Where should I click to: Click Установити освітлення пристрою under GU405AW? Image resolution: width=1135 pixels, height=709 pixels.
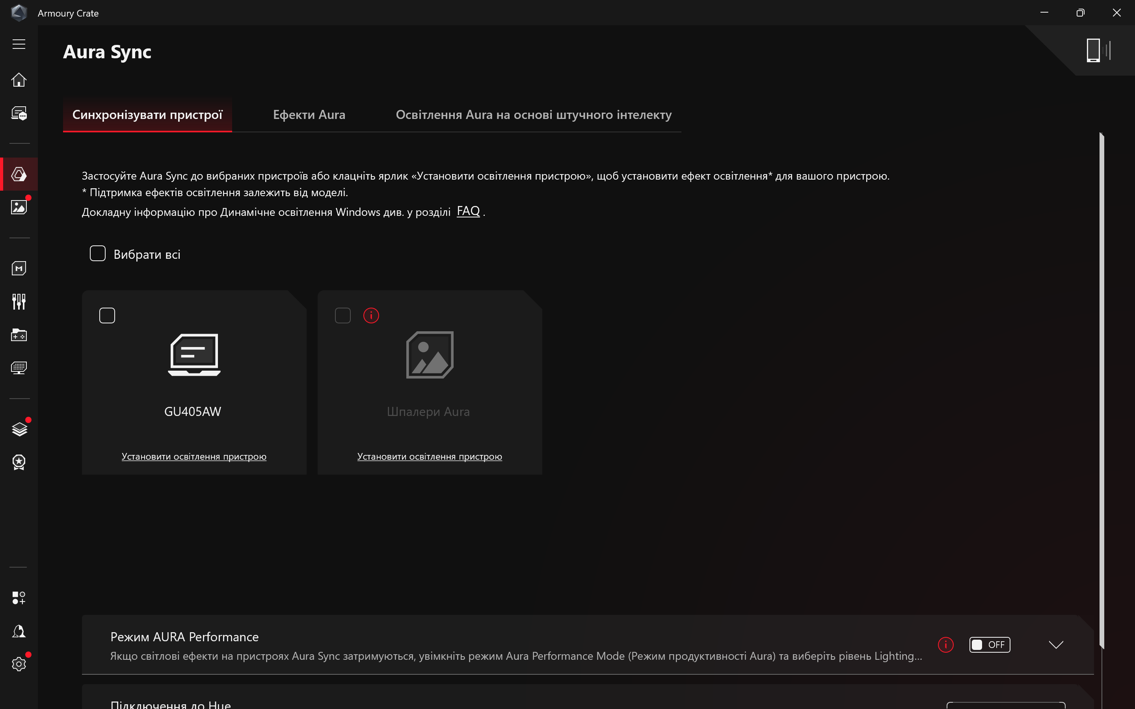point(194,456)
